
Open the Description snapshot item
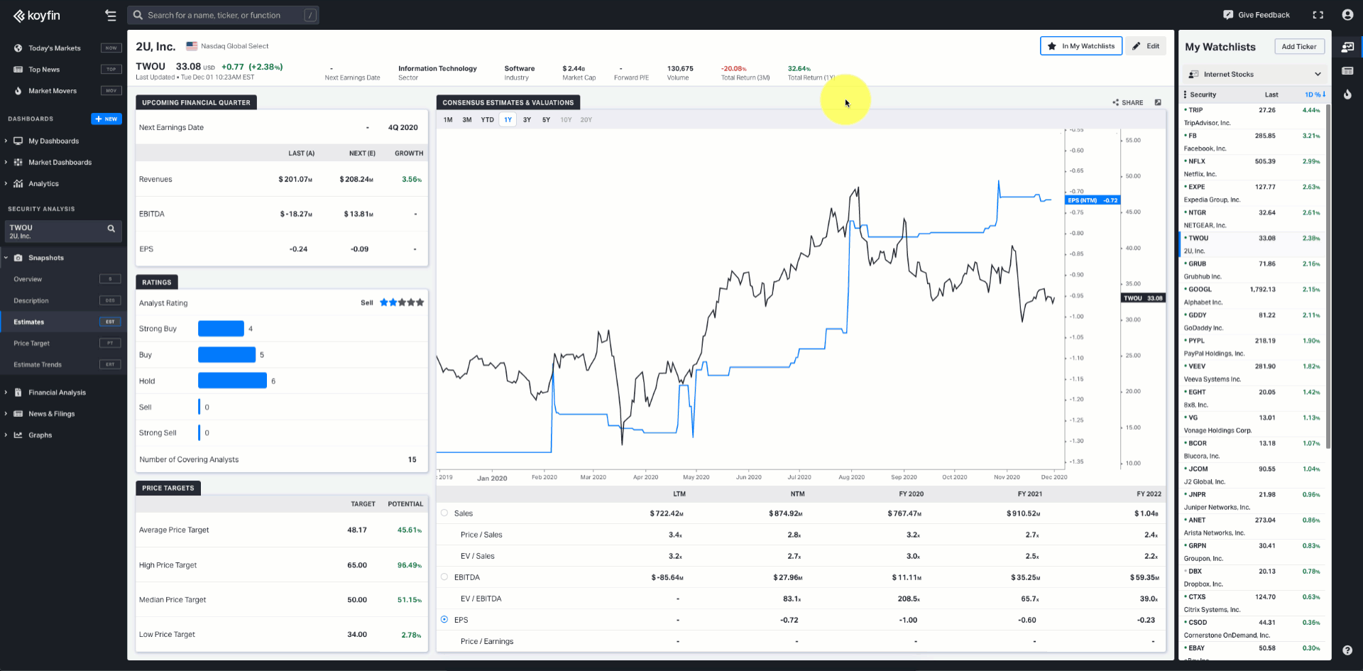64,300
